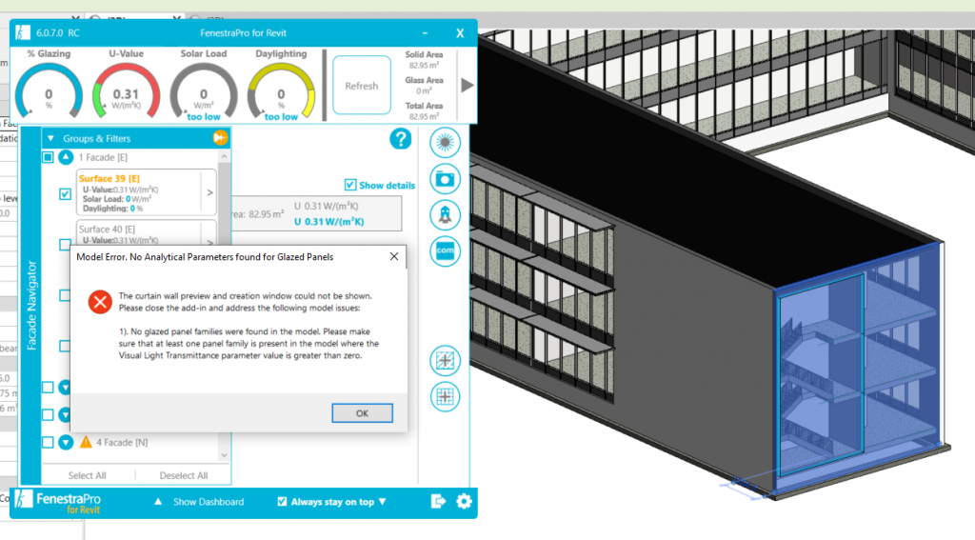Image resolution: width=975 pixels, height=540 pixels.
Task: Expand the 4 Facade [N] group circle arrow
Action: 66,442
